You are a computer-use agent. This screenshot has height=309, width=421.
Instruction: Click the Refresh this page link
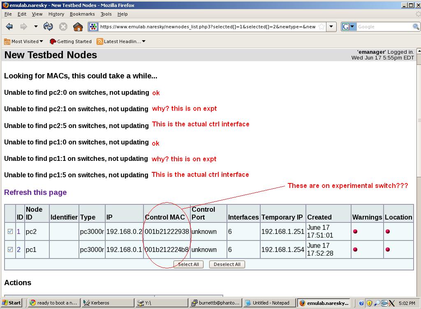pyautogui.click(x=35, y=192)
